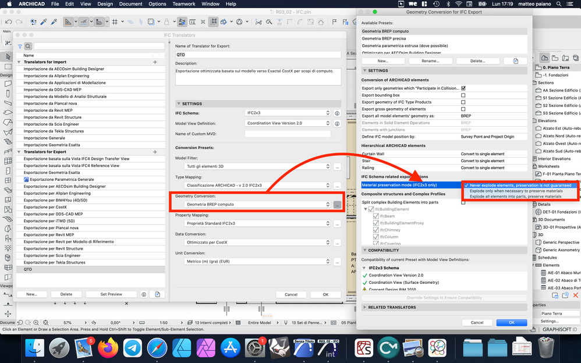This screenshot has width=581, height=363.
Task: Toggle the IfcChimney checkbox
Action: click(x=375, y=230)
